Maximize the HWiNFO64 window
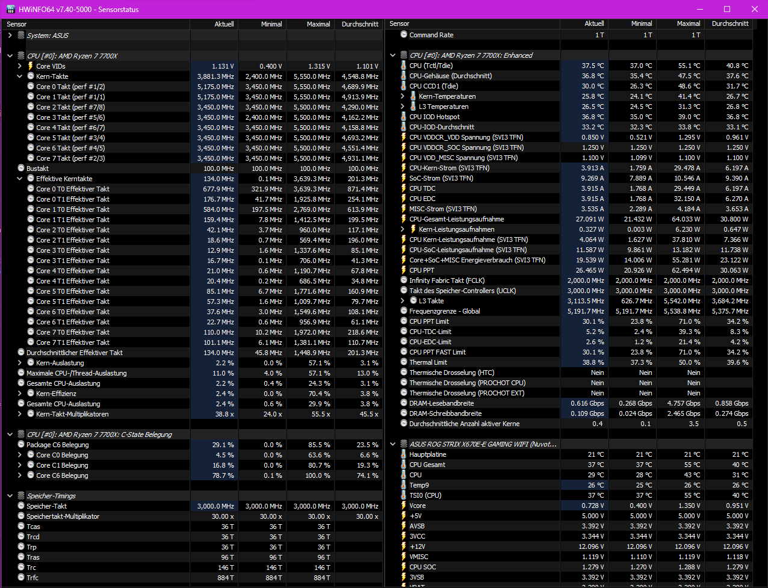The image size is (768, 588). pos(726,9)
